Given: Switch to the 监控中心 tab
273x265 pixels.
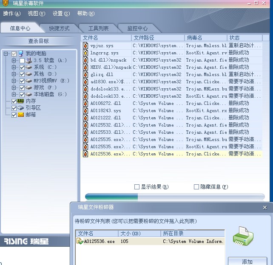Looking at the screenshot, I should pyautogui.click(x=137, y=28).
